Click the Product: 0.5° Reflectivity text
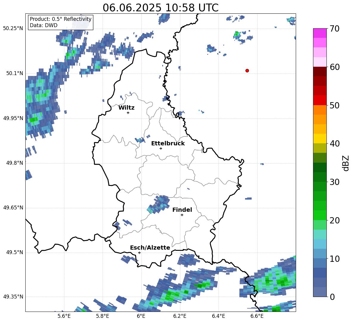Screen dimensions: 353x322 61,19
